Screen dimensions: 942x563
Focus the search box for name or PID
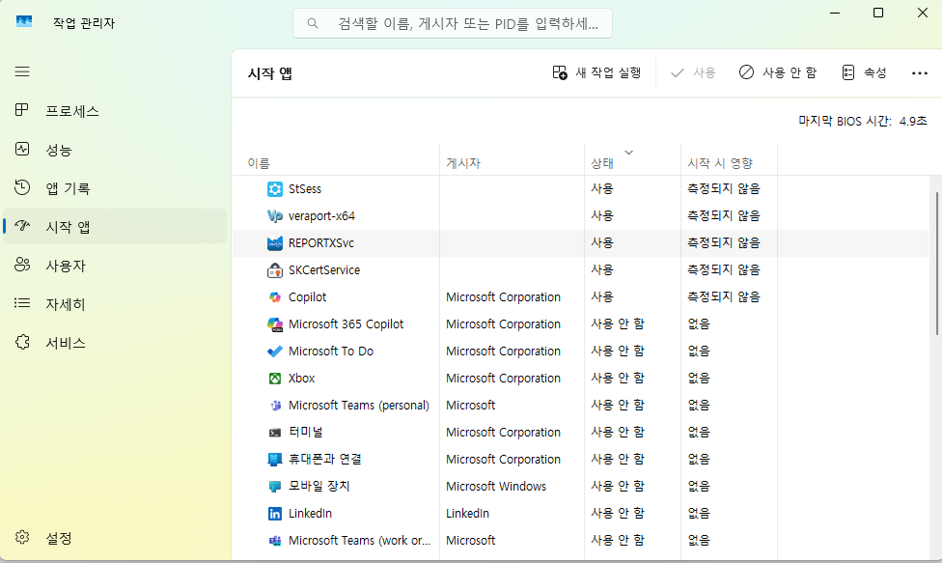click(x=453, y=23)
